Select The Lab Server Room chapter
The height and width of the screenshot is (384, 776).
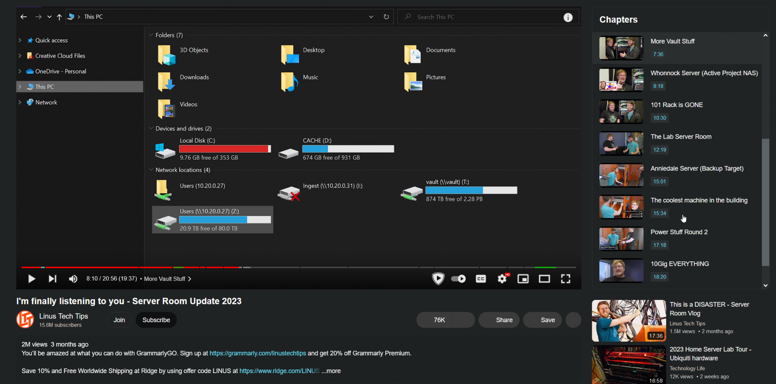[677, 143]
